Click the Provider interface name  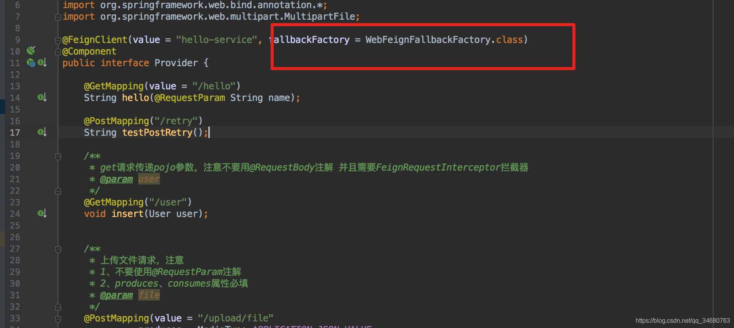pos(176,63)
